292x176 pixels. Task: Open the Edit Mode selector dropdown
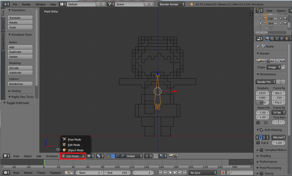coord(73,156)
